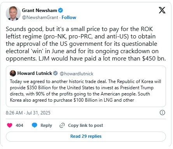Click the chain link copy icon
The height and width of the screenshot is (149, 173).
62,125
